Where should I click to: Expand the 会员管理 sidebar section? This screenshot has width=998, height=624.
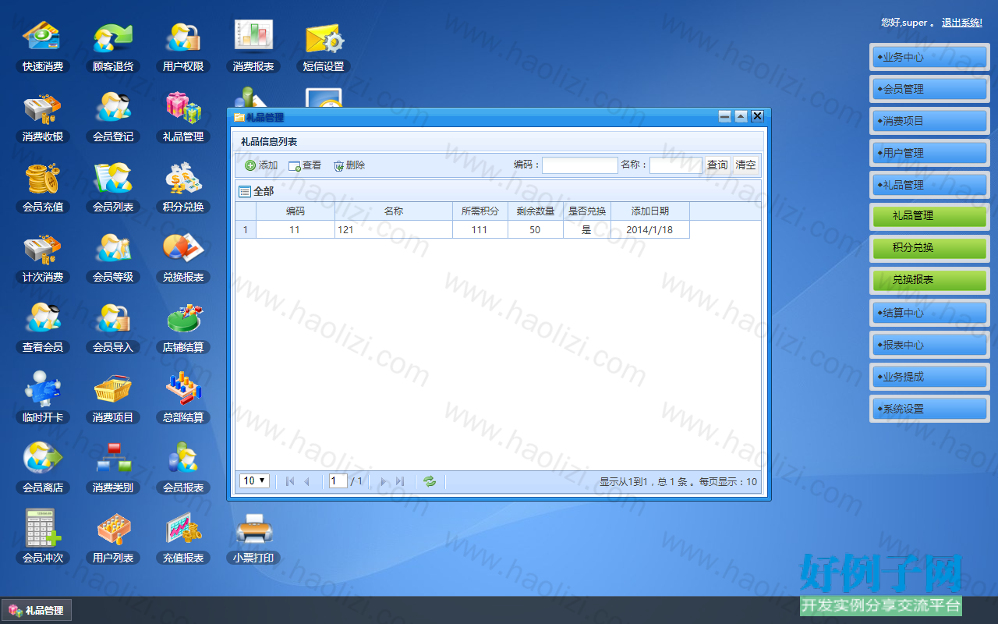coord(929,89)
